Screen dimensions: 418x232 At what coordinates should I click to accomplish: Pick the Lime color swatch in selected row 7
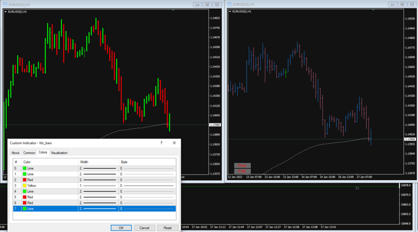click(x=25, y=208)
